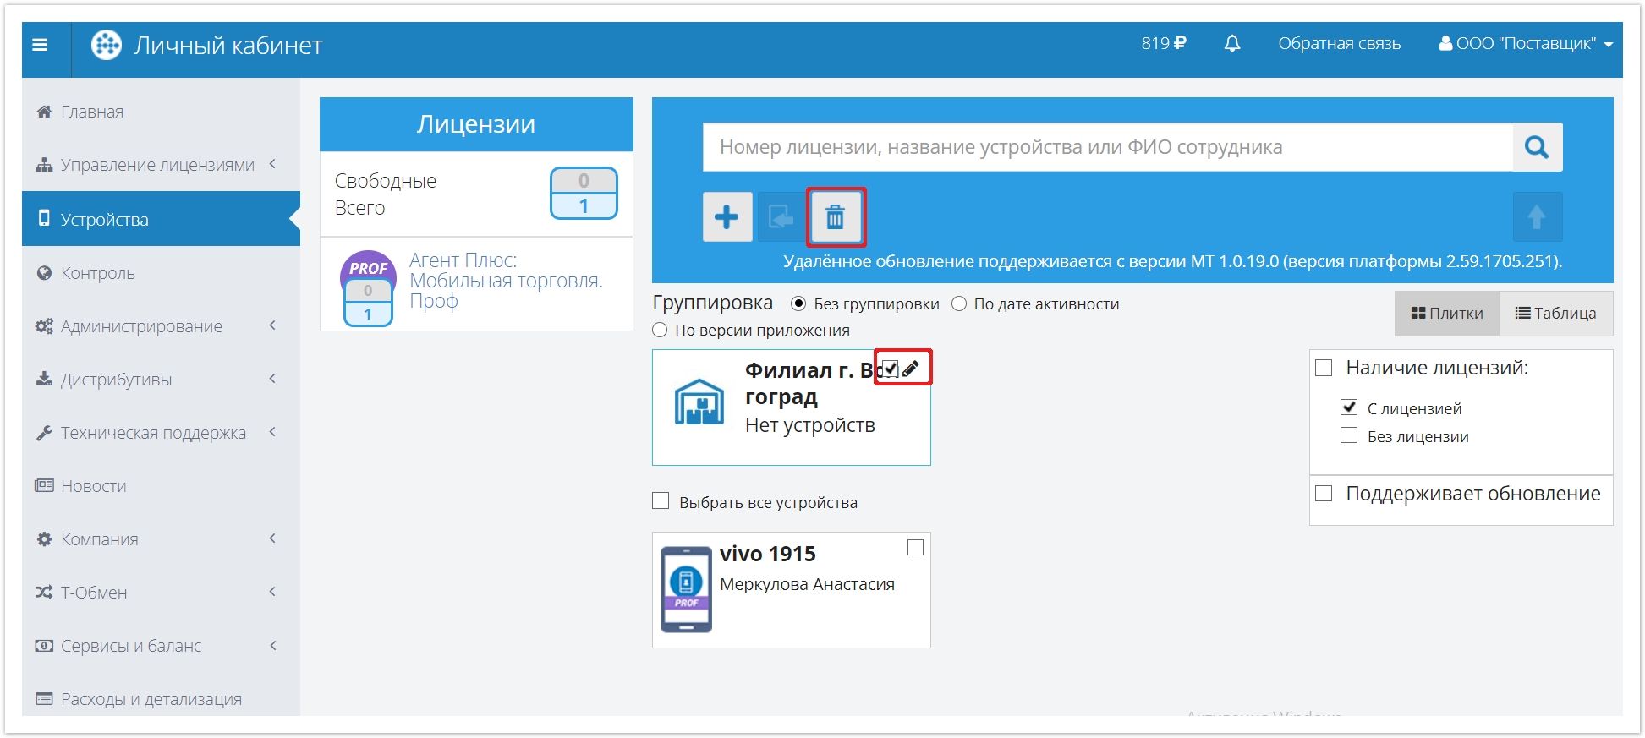Click the plus add button
The image size is (1645, 738).
point(727,217)
